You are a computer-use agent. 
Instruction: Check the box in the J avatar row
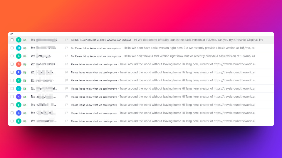[x=12, y=88]
